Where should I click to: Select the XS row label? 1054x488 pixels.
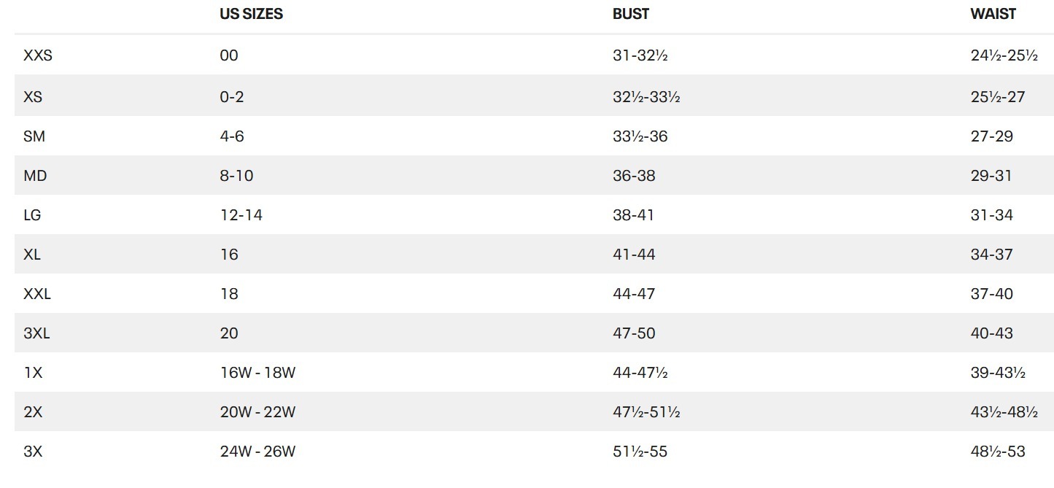33,96
